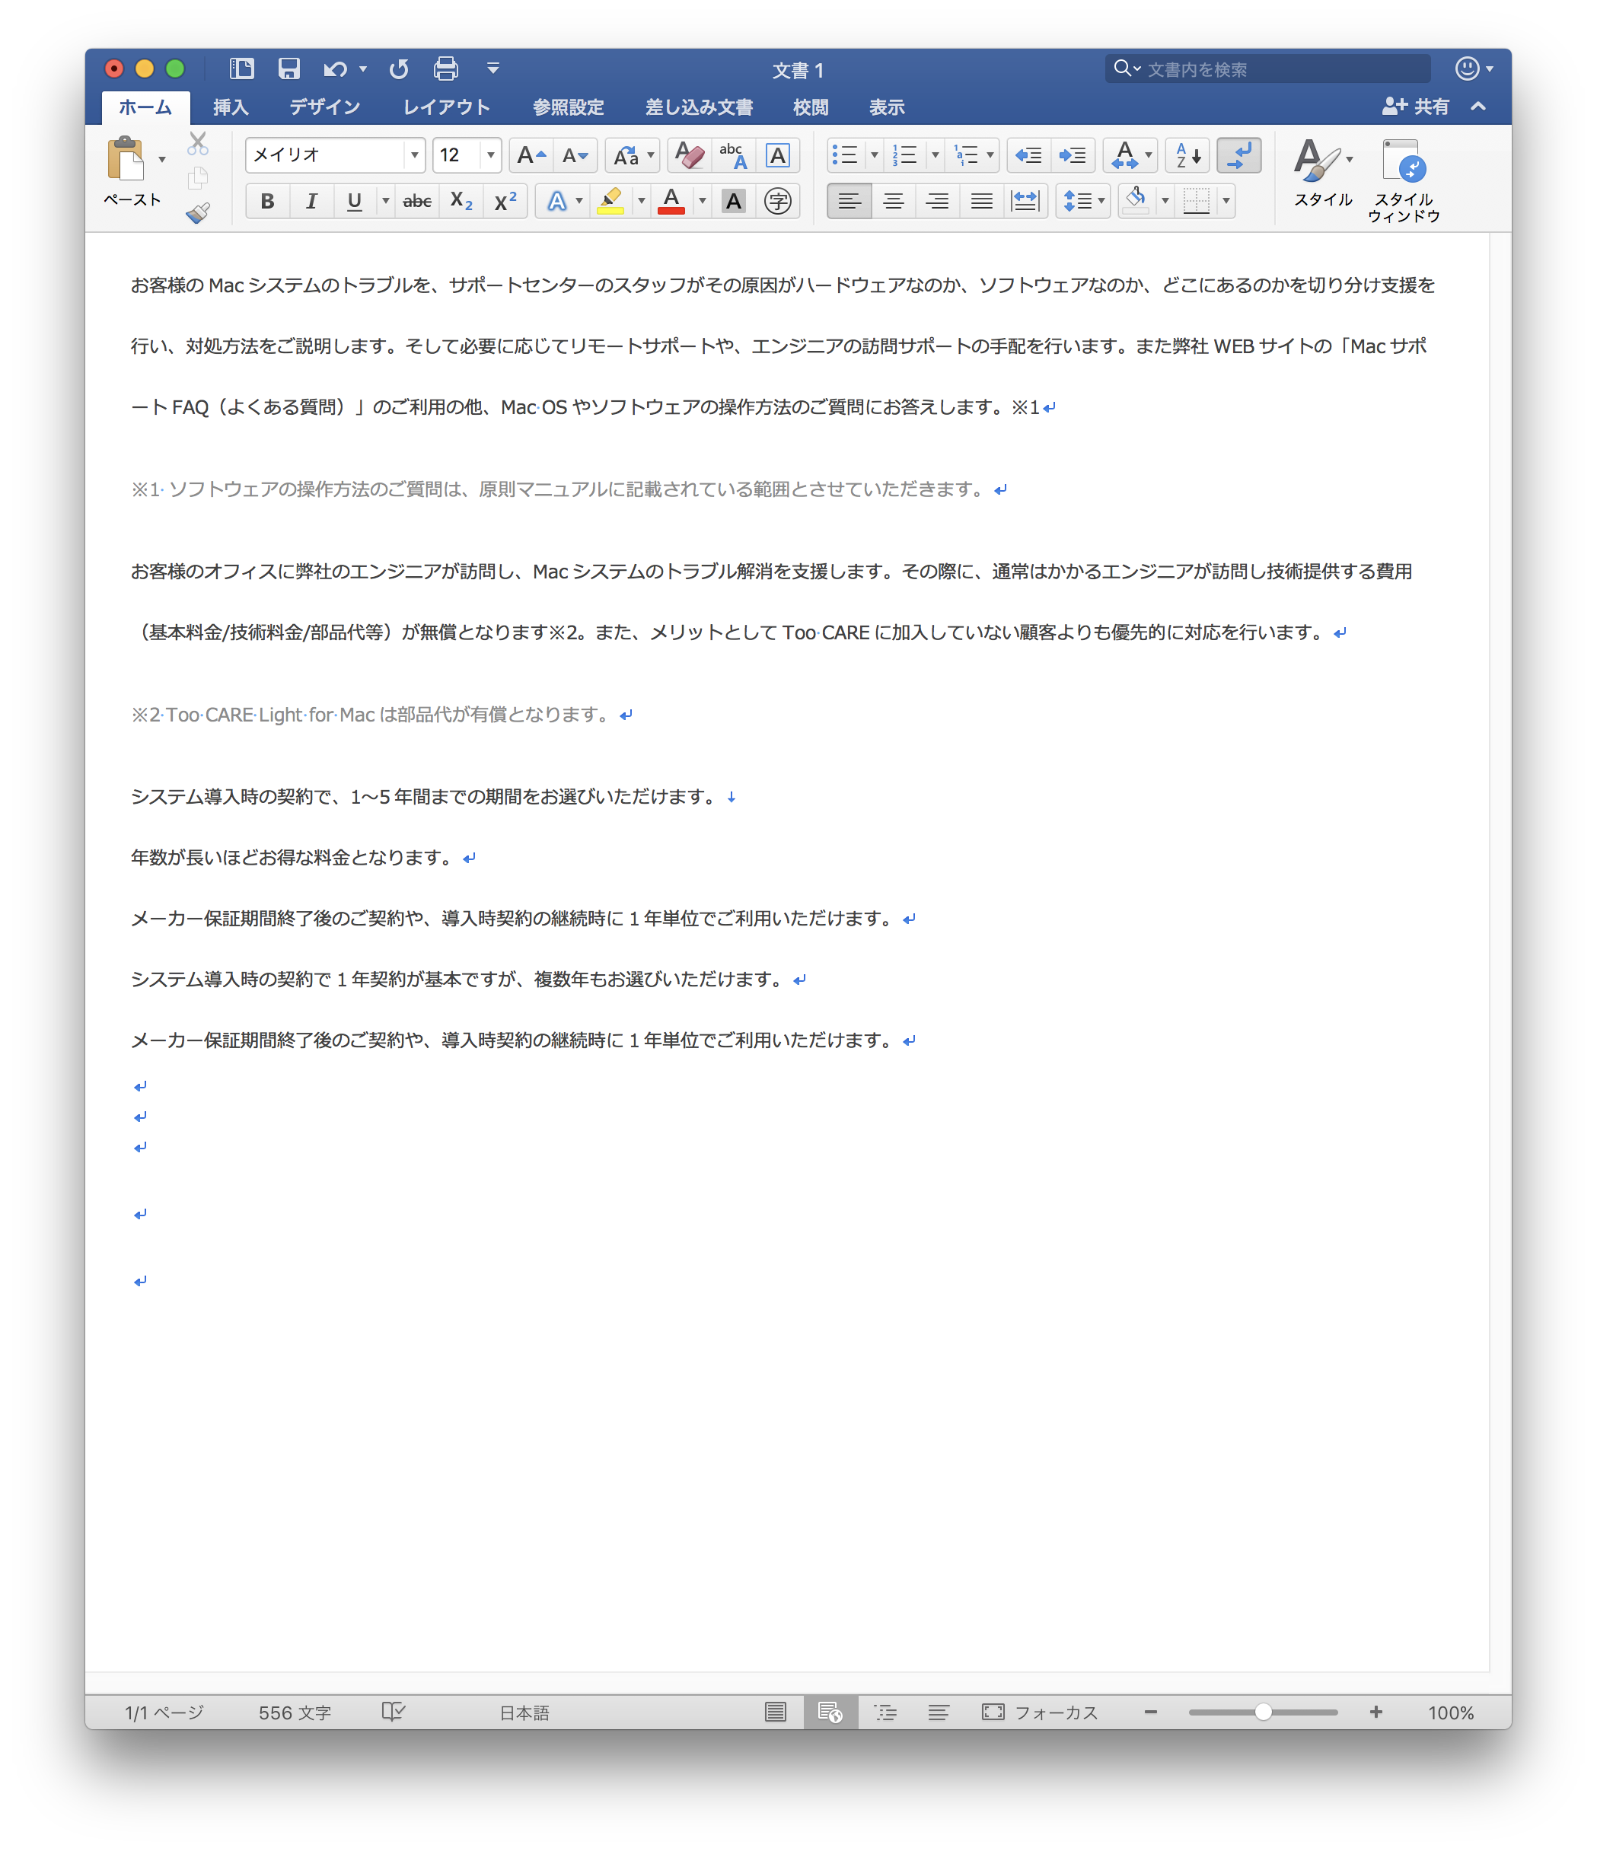1597x1851 pixels.
Task: Switch to the 校閲 tab
Action: pyautogui.click(x=810, y=107)
